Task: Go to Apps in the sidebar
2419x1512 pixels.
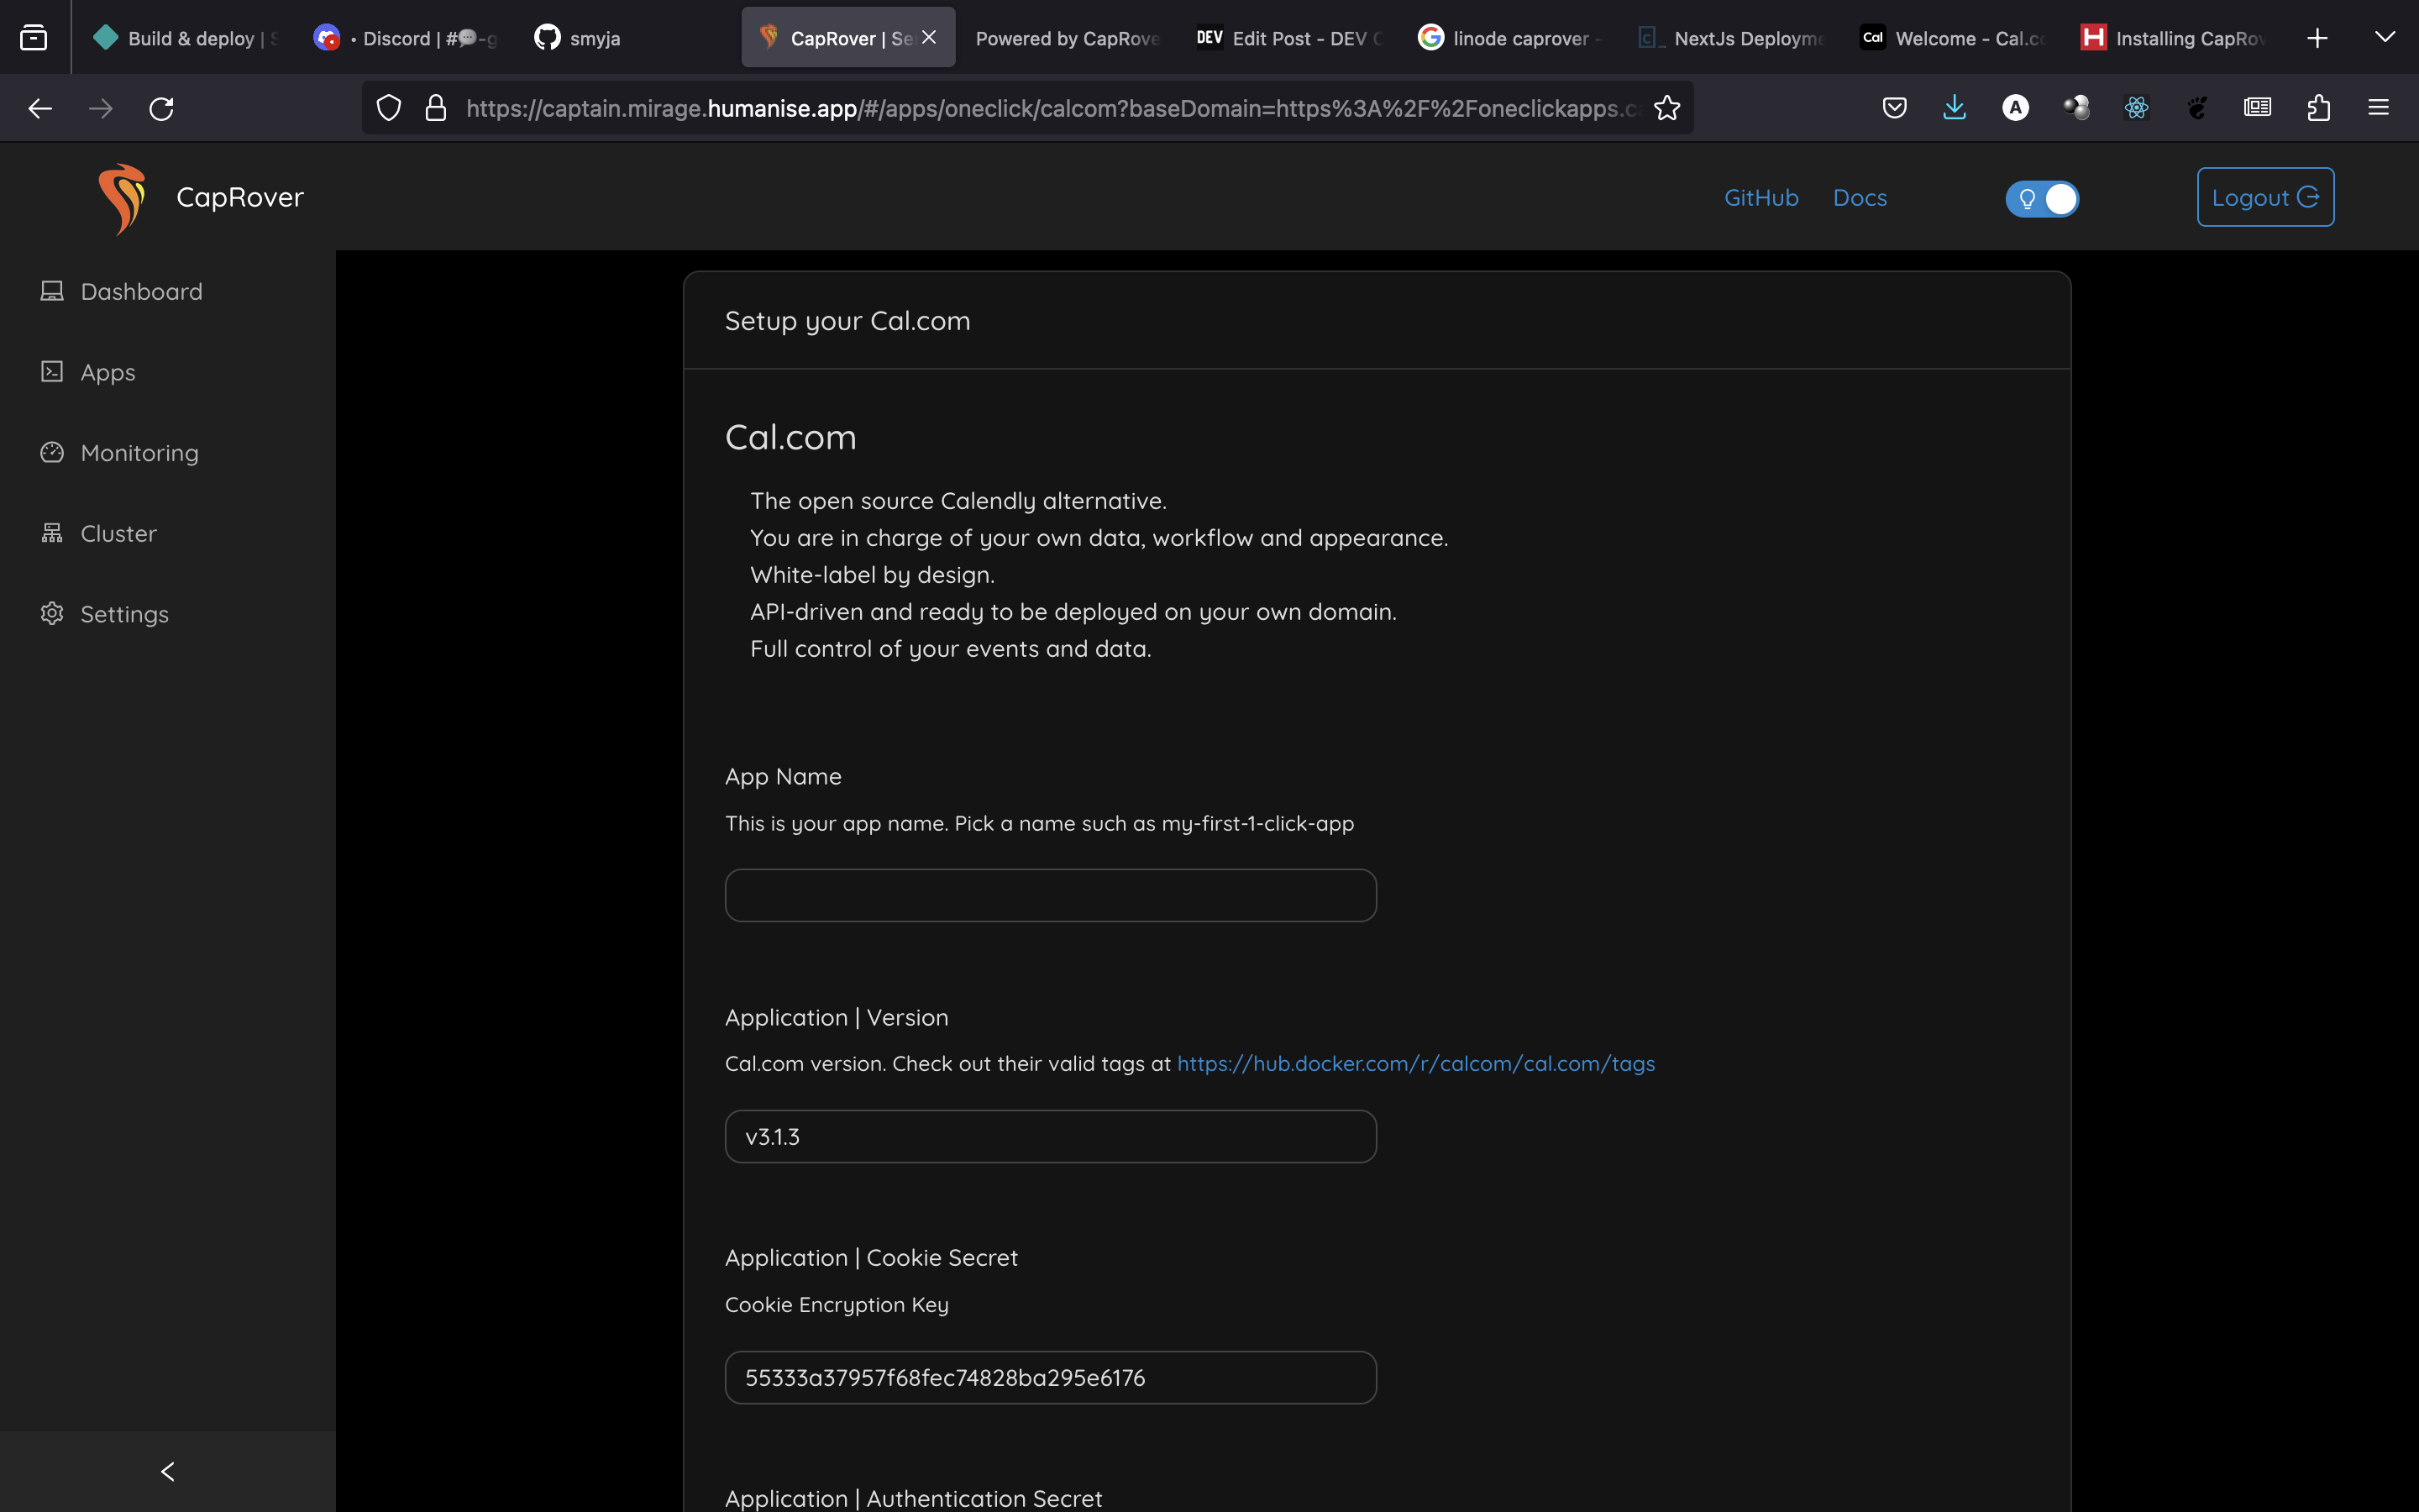Action: point(107,372)
